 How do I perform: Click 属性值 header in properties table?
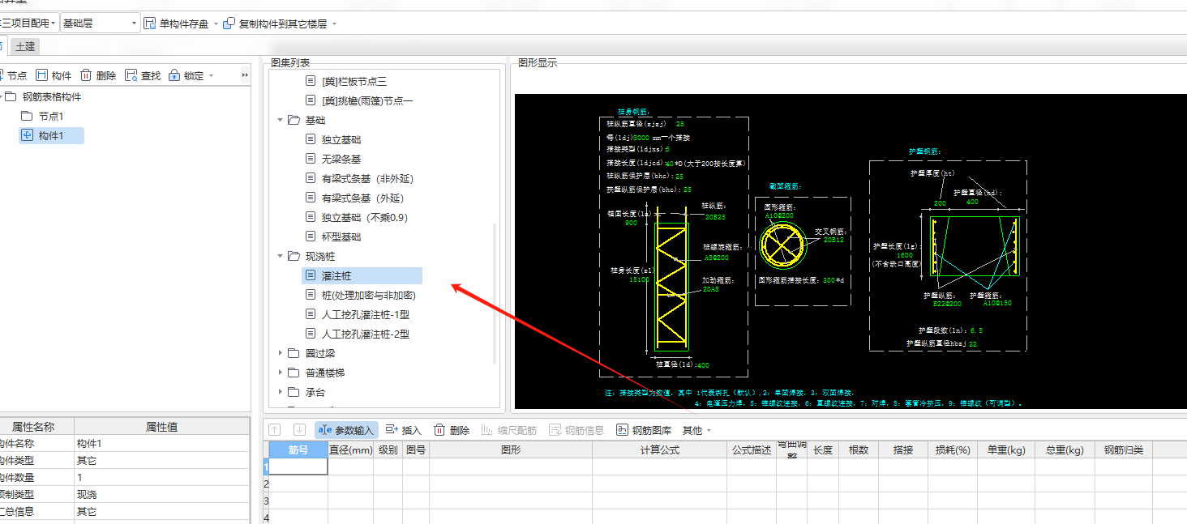162,427
